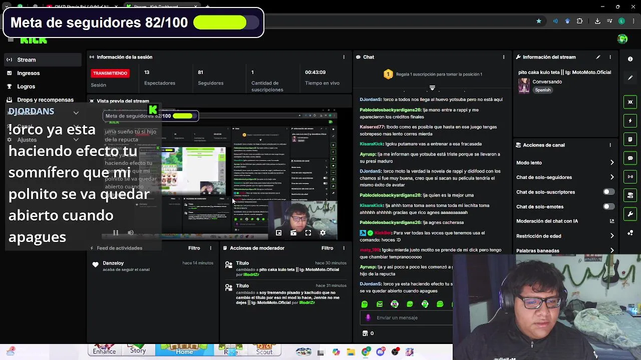641x360 pixels.
Task: Open Información del stream three-dot menu
Action: [610, 57]
